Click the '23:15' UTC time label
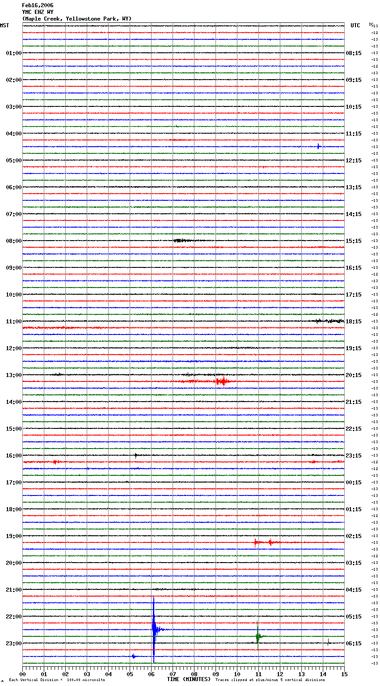Screen dimensions: 380x686 (354, 456)
